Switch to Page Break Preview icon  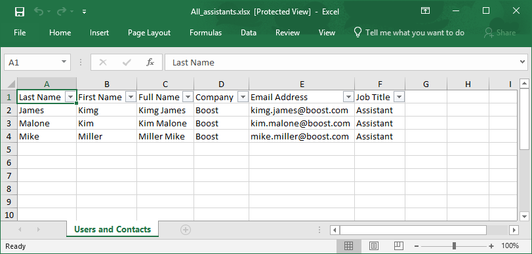coord(398,245)
